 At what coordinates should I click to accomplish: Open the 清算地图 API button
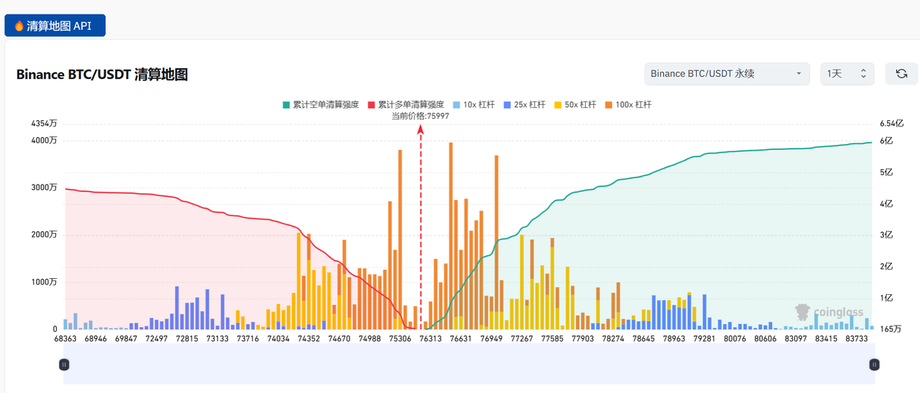point(54,25)
